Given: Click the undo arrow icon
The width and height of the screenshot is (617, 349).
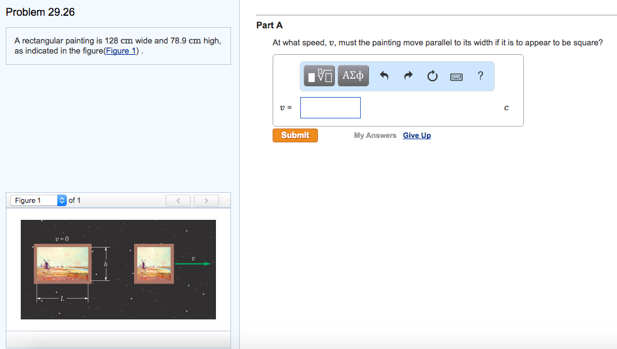Looking at the screenshot, I should point(385,76).
